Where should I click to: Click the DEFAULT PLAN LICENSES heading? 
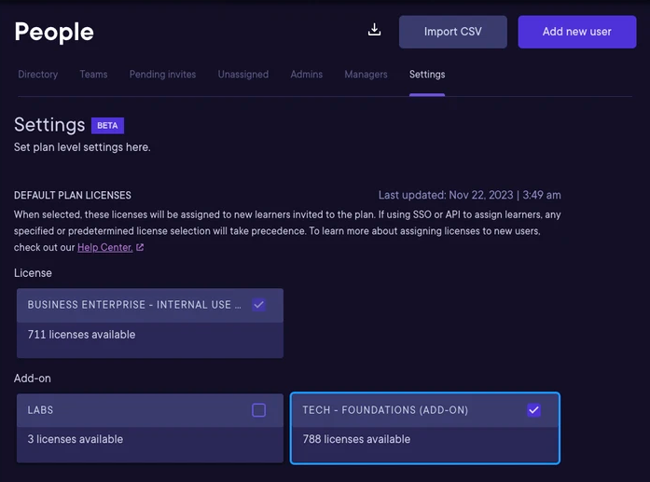73,195
